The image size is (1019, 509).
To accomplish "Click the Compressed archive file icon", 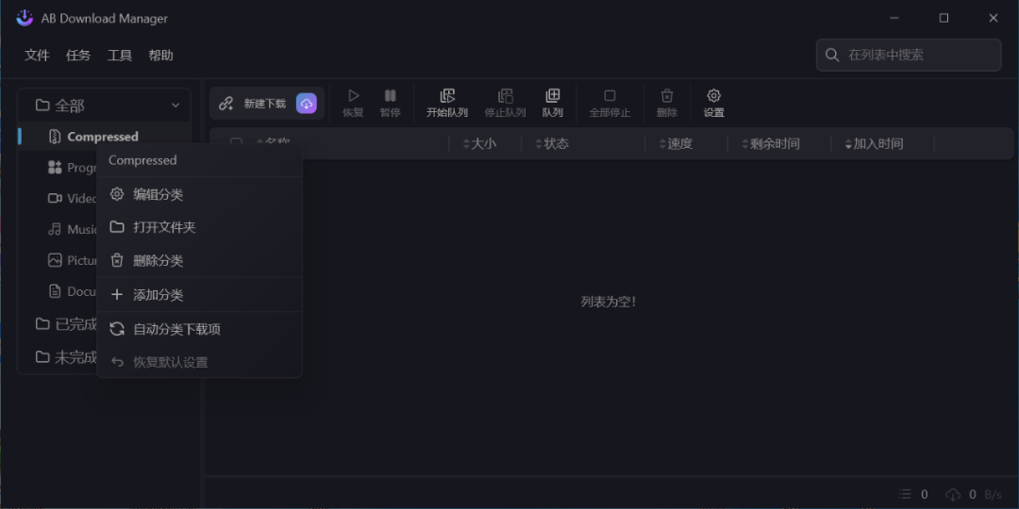I will 56,137.
